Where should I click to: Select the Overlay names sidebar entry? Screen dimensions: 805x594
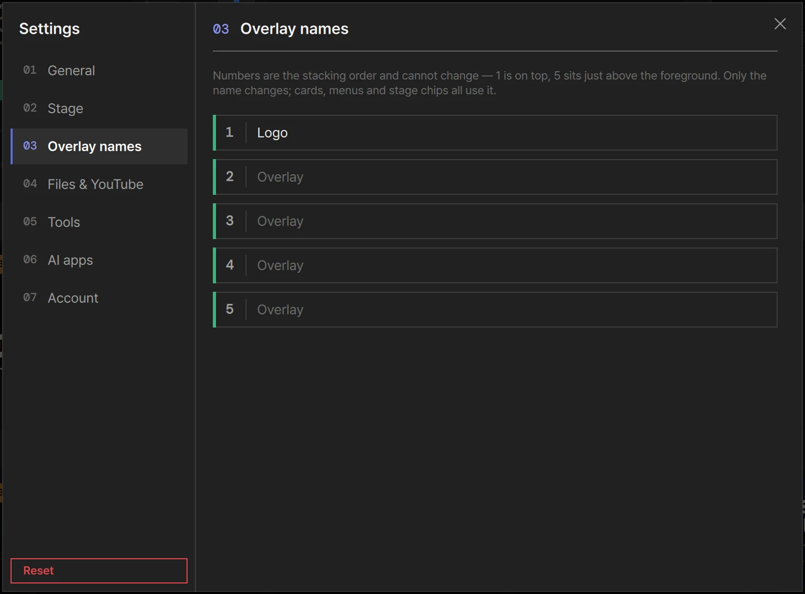click(99, 146)
